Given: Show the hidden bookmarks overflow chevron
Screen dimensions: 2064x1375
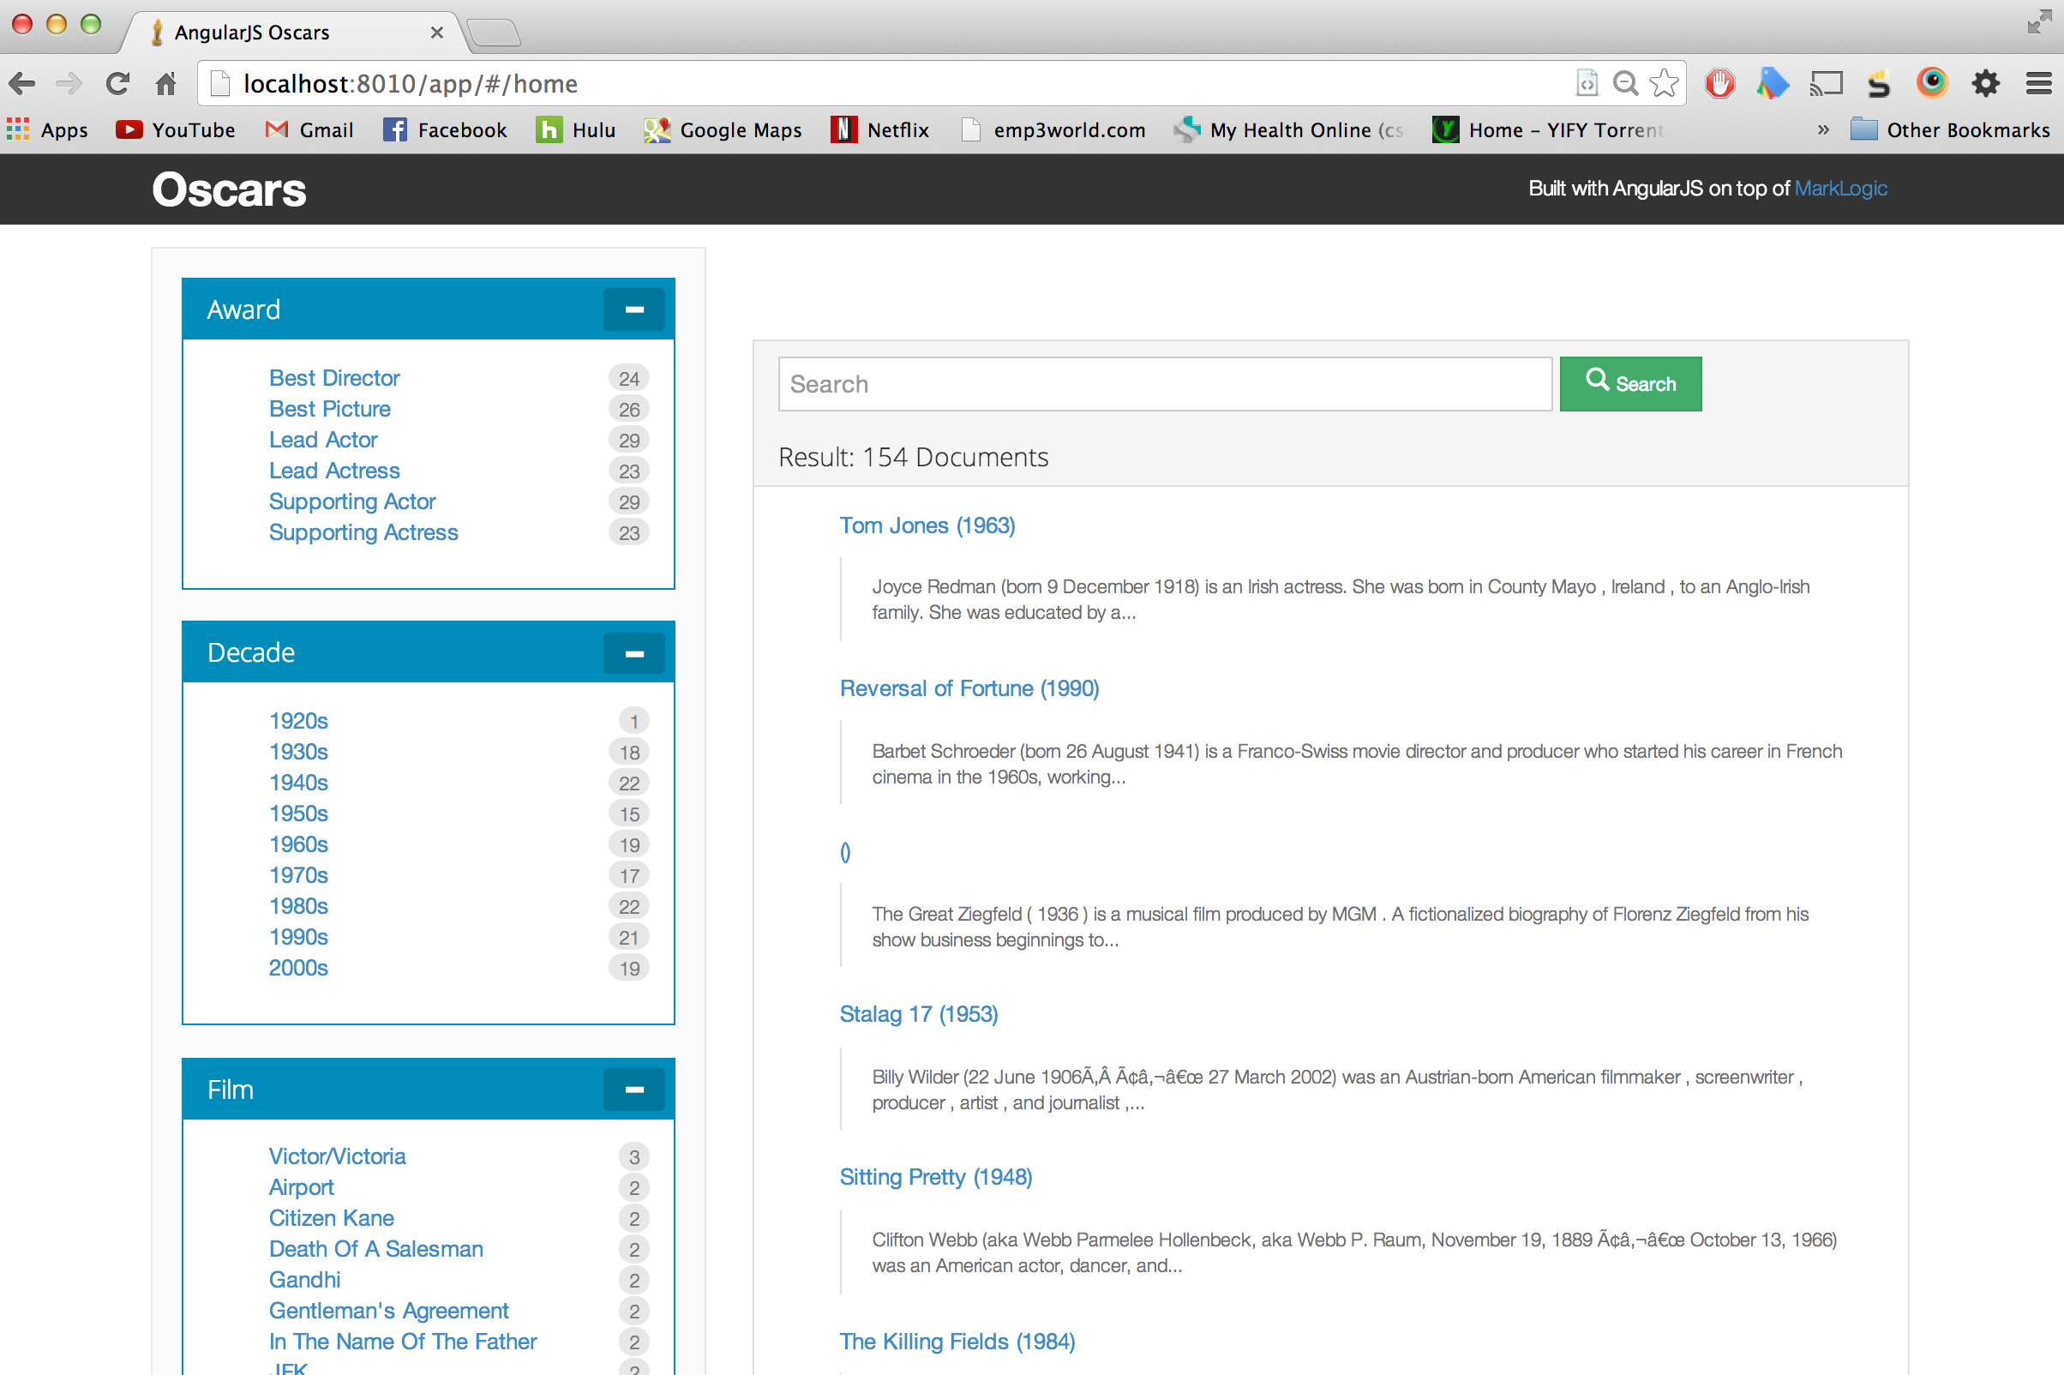Looking at the screenshot, I should [1823, 130].
